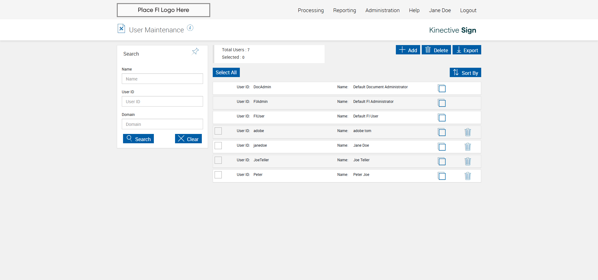The height and width of the screenshot is (280, 598).
Task: Open copy icon for JoeTeller row
Action: [442, 161]
